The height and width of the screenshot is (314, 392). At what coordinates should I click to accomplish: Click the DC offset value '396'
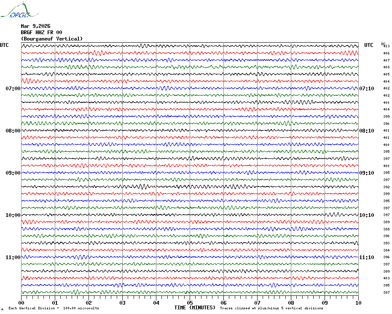coord(387,257)
